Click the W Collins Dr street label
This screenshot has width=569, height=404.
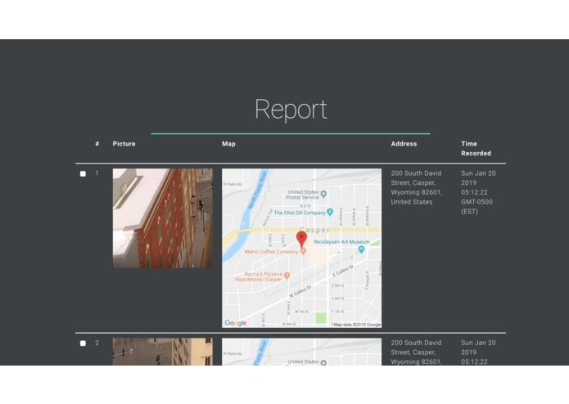(300, 292)
